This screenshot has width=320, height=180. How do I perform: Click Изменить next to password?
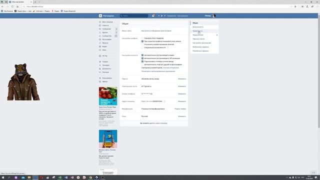[x=182, y=79]
